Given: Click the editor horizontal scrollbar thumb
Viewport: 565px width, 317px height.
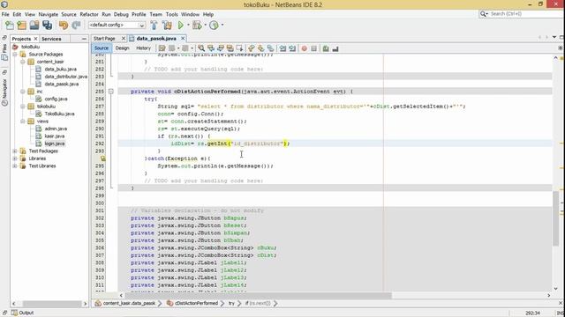Looking at the screenshot, I should coord(258,296).
